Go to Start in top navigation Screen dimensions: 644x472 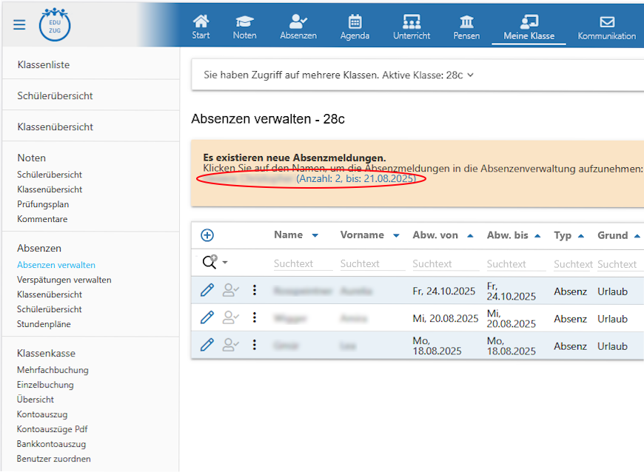click(201, 27)
